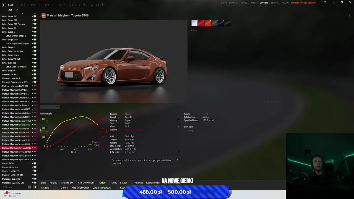The height and width of the screenshot is (199, 354).
Task: Open the get new mods section
Action: [92, 5]
